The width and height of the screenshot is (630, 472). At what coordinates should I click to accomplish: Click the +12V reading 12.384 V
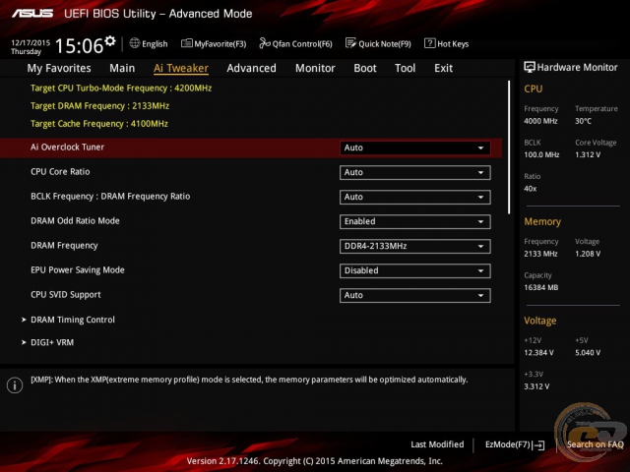(x=538, y=353)
